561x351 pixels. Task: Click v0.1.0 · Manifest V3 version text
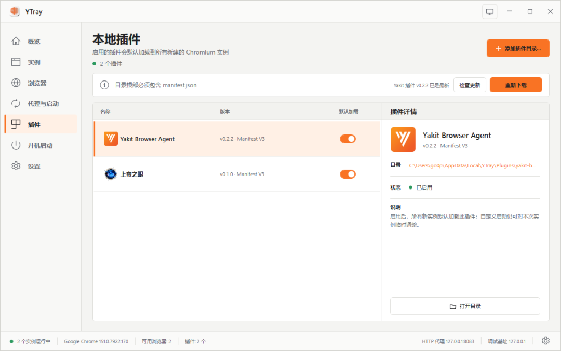point(242,174)
